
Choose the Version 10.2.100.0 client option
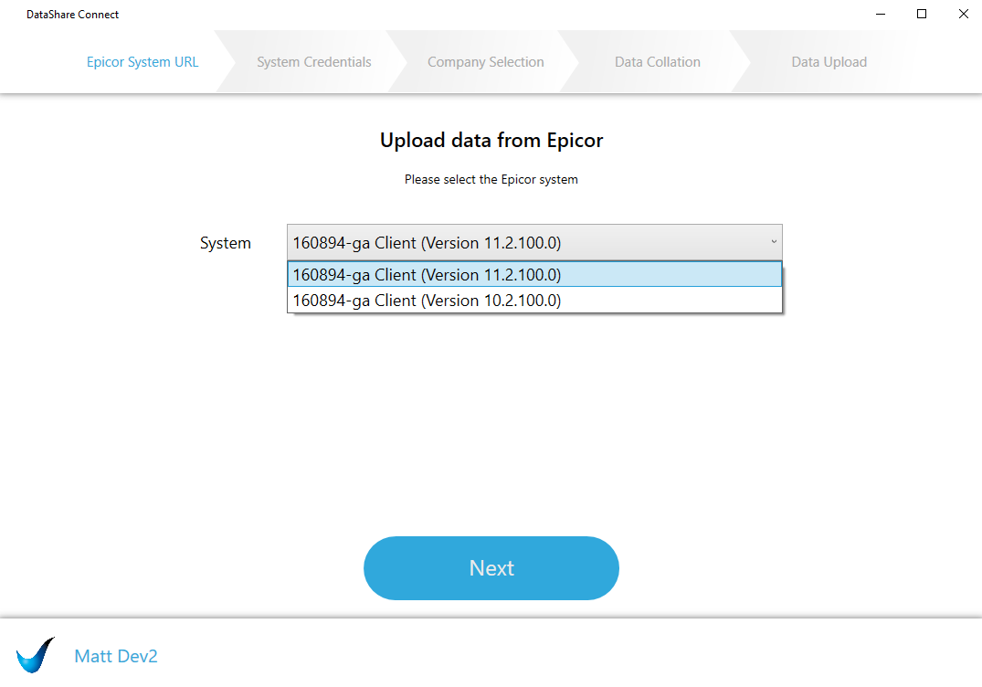[x=534, y=301]
